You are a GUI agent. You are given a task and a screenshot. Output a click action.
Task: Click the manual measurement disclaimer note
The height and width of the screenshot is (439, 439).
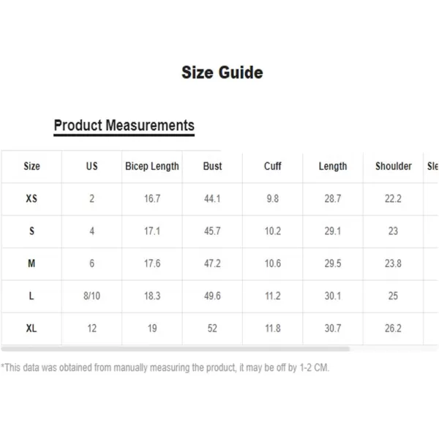pos(165,367)
